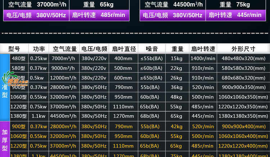
Task: Select the 7000m³/h air flow cell
Action: point(63,58)
